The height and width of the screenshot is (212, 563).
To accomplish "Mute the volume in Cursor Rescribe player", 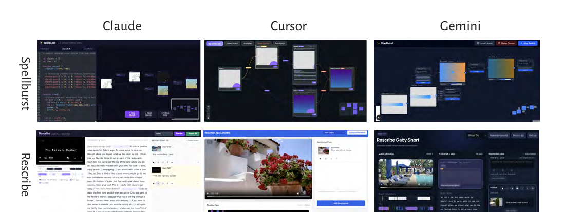I will coord(298,194).
